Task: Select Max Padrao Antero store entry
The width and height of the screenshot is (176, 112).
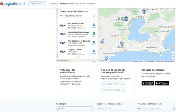Action: click(x=78, y=26)
